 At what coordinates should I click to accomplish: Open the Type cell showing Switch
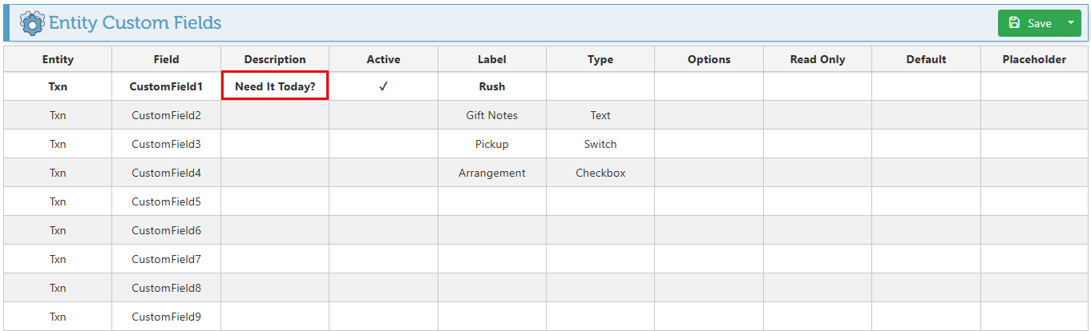(600, 144)
